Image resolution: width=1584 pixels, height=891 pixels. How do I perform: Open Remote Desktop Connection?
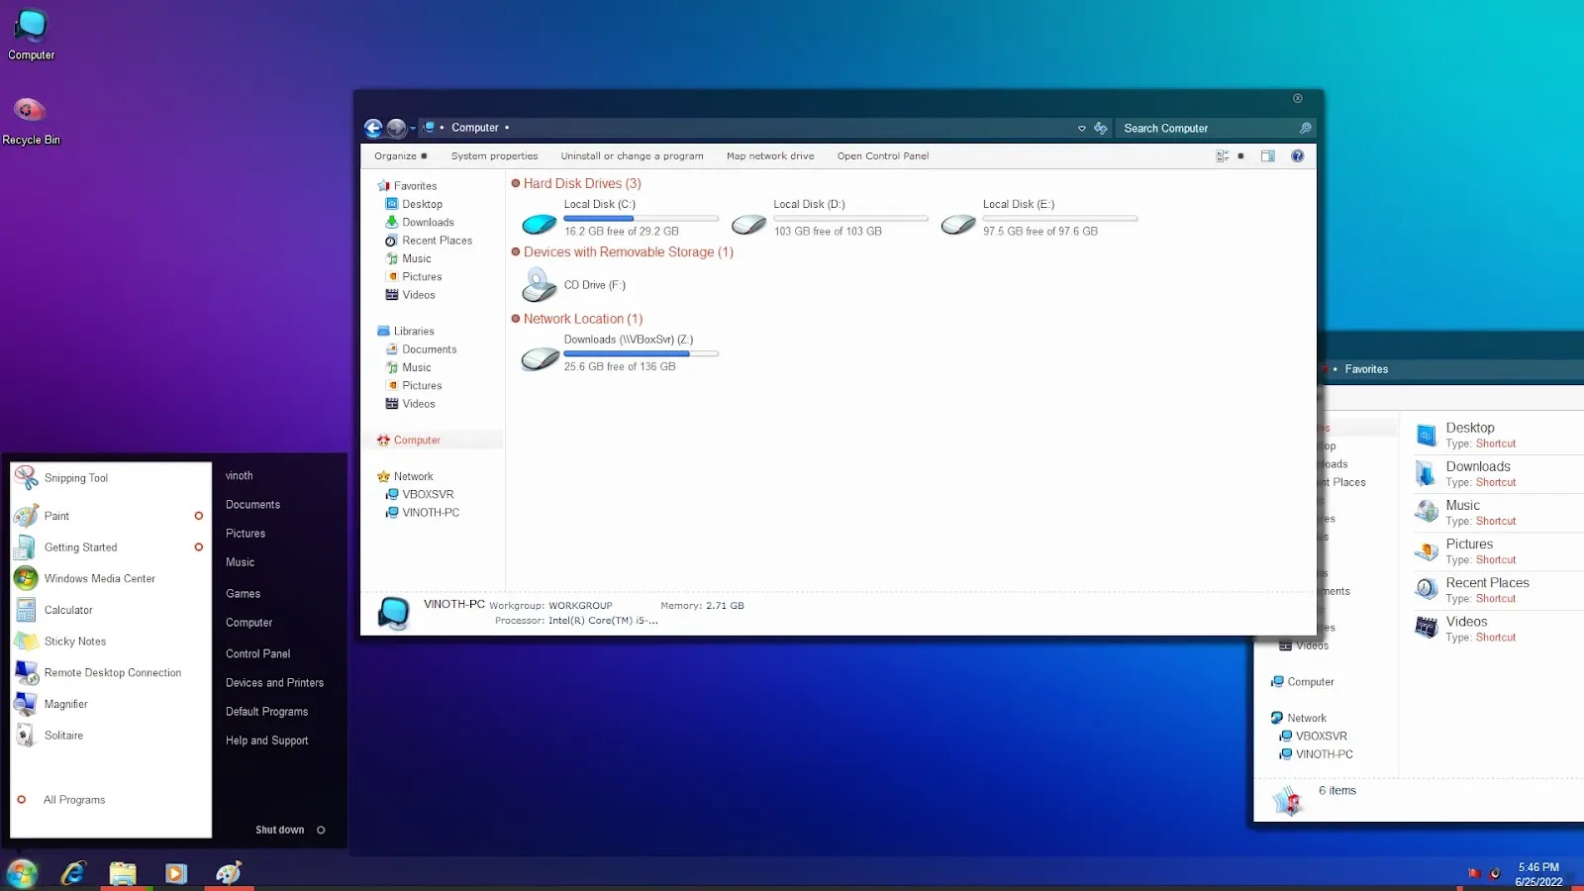111,673
